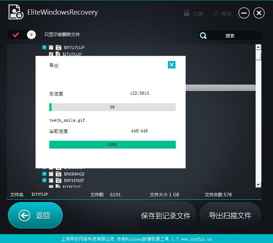273x243 pixels.
Task: Select the $RK84HQI tree row
Action: [74, 174]
